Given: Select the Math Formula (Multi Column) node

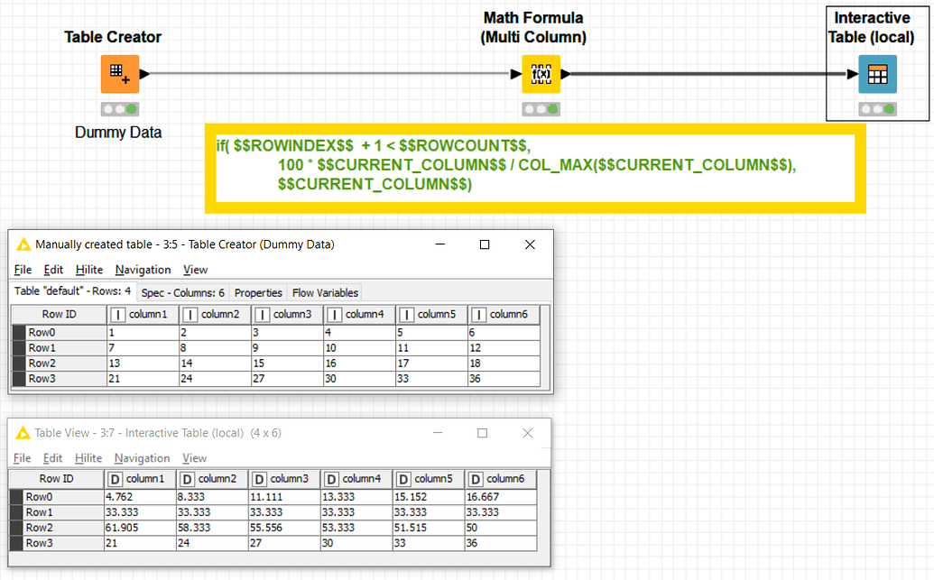Looking at the screenshot, I should 541,74.
